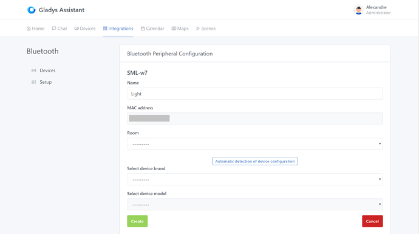Click the Select device model label
419x234 pixels.
pos(147,194)
